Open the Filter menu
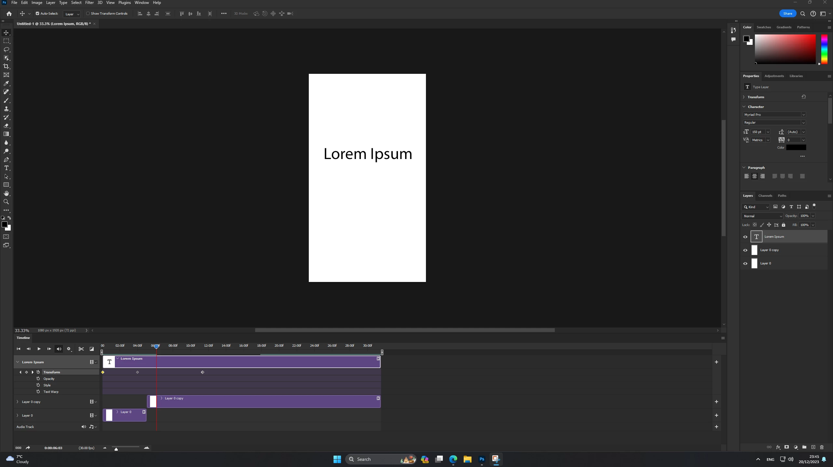 pyautogui.click(x=89, y=3)
